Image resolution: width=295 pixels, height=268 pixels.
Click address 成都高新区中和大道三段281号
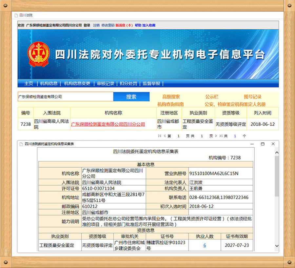(113, 197)
